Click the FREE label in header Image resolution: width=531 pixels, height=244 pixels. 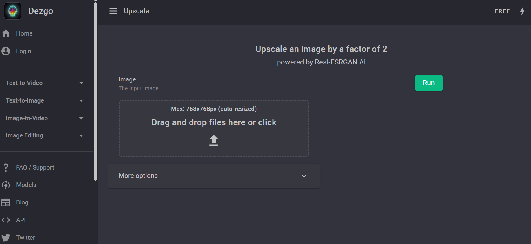[502, 11]
